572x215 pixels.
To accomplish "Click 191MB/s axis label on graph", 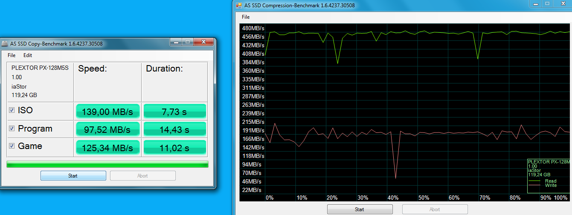I will (x=253, y=130).
